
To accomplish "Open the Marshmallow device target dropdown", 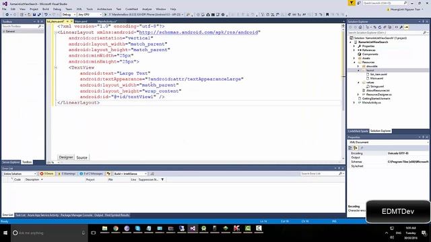I will coord(145,15).
